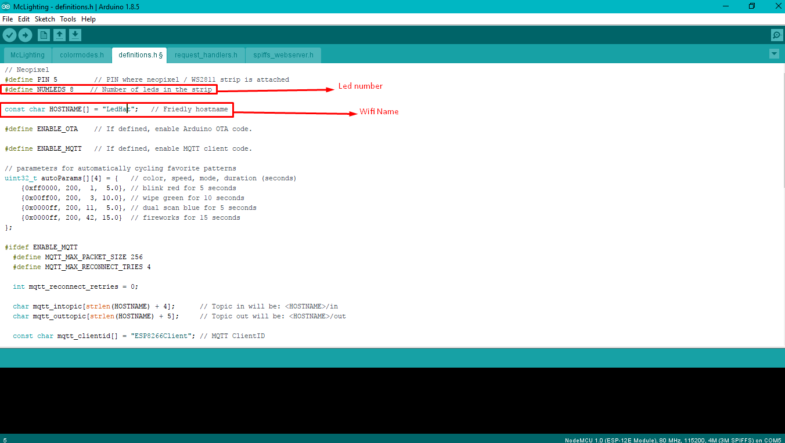Click the Verify sketch icon
785x443 pixels.
pos(9,35)
